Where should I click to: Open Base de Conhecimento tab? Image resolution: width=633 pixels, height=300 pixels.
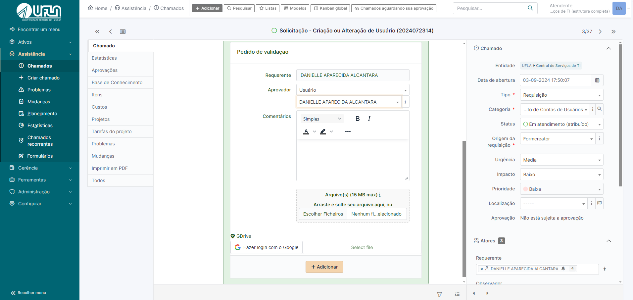[121, 82]
